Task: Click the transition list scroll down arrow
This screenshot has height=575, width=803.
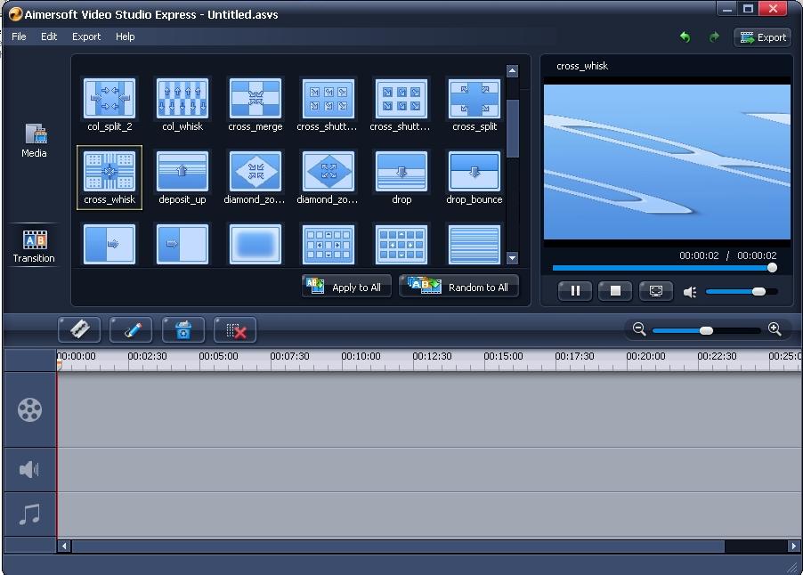Action: (512, 258)
